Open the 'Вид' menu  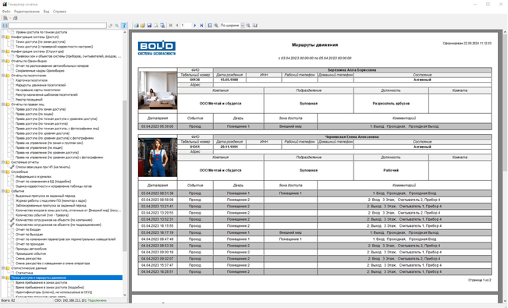click(46, 12)
